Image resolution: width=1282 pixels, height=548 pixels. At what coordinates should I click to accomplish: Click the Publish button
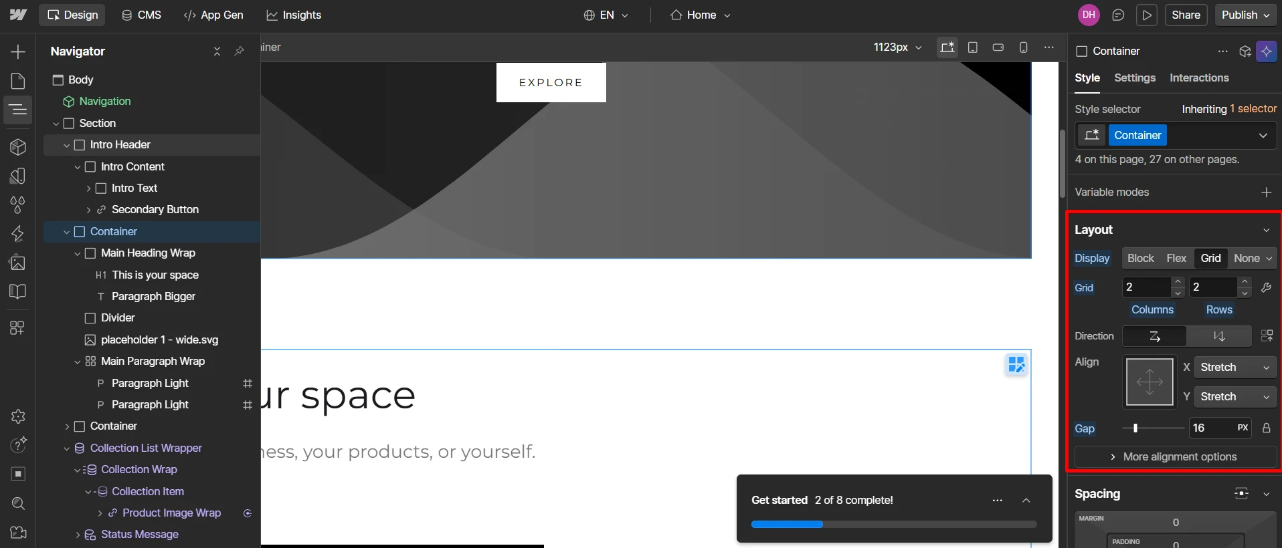click(1246, 15)
